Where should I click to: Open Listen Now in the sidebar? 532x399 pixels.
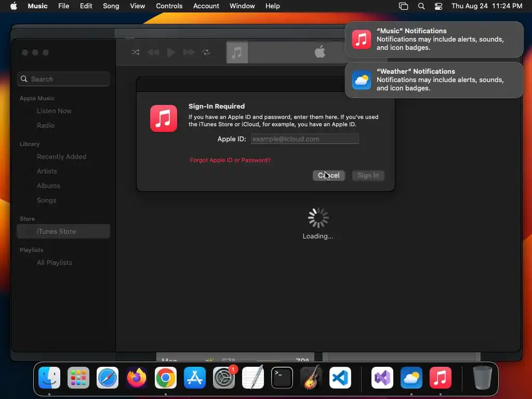(x=54, y=111)
